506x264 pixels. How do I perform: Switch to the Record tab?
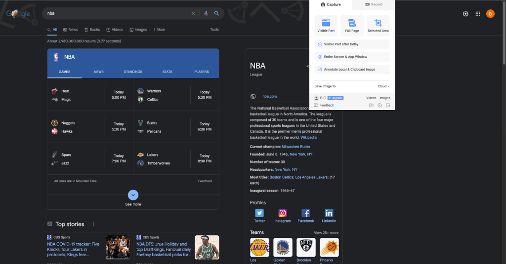click(x=374, y=4)
